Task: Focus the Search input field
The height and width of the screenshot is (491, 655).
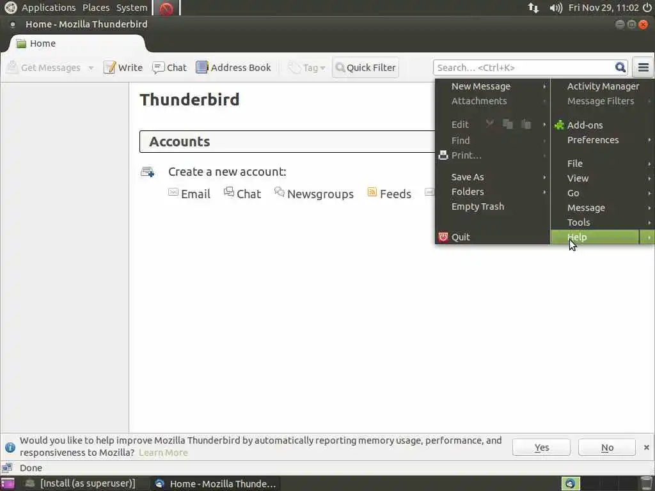Action: pyautogui.click(x=525, y=67)
